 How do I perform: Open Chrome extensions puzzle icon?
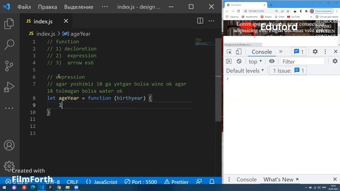pos(306,11)
